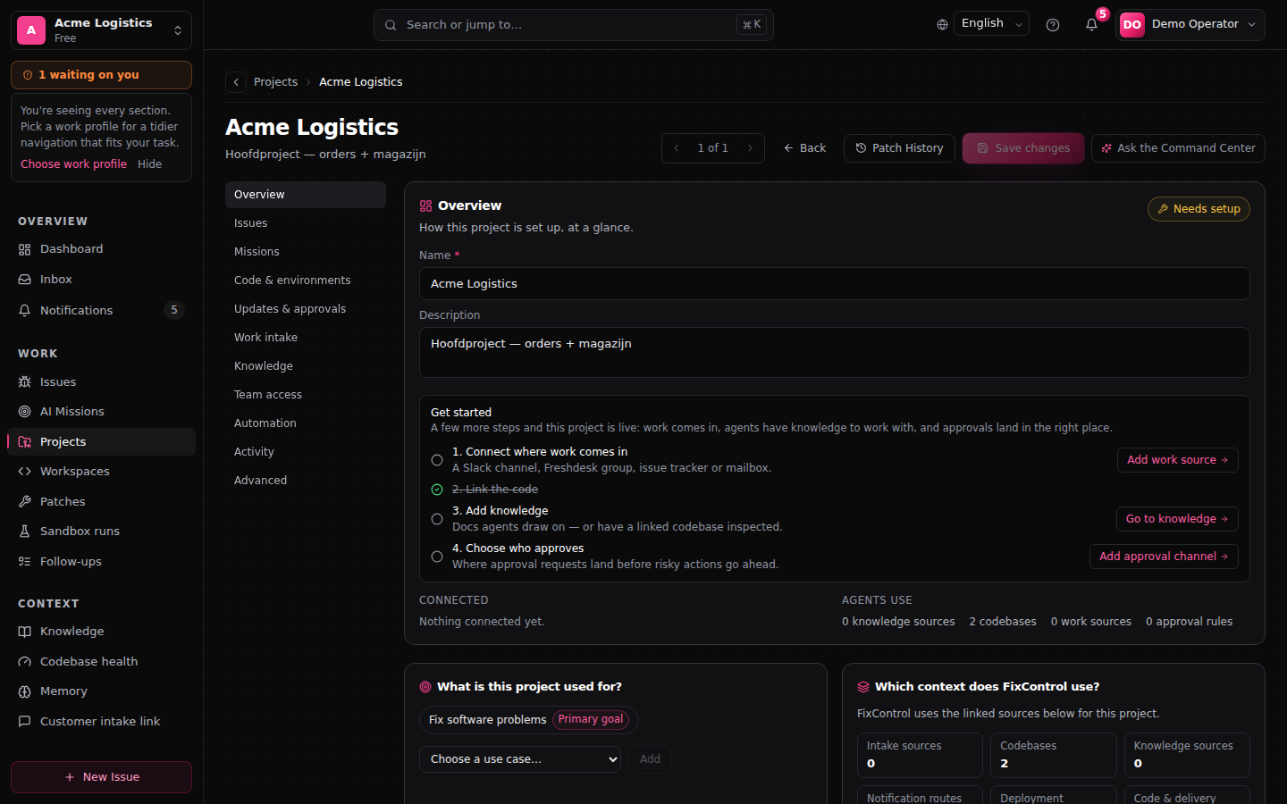Click the Back button

804,148
